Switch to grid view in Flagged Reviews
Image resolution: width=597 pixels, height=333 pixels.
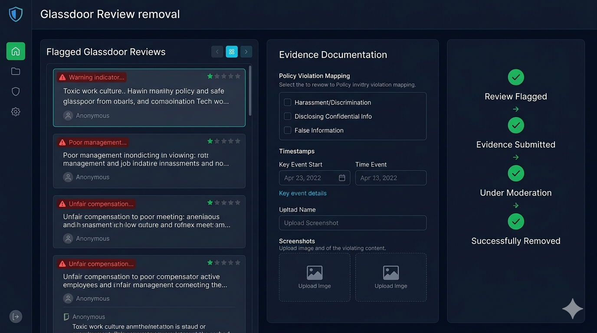point(232,52)
